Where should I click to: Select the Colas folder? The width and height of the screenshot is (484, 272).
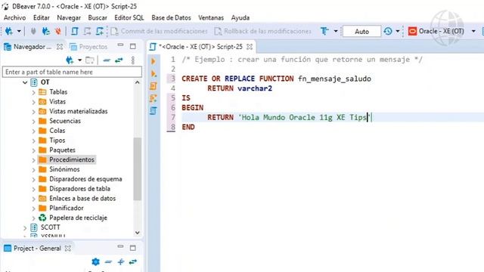pos(57,131)
